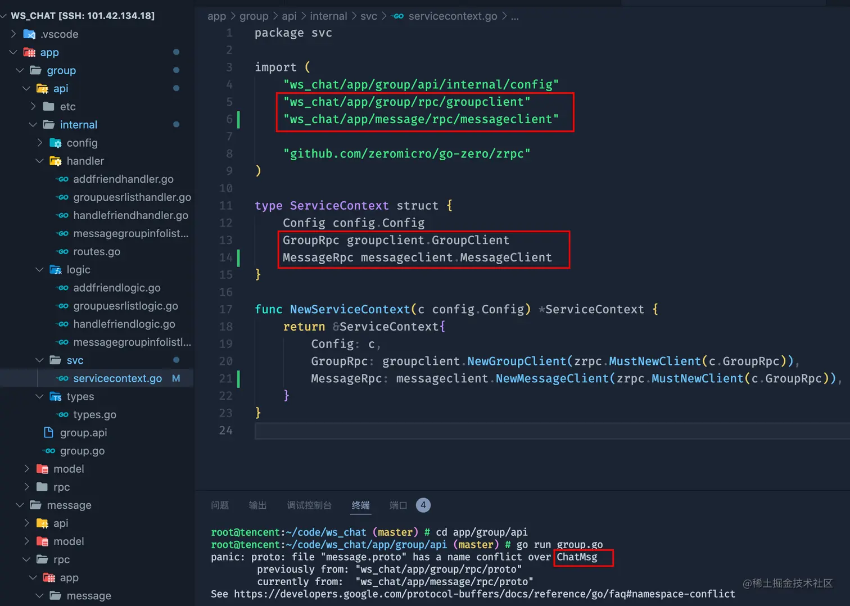Screen dimensions: 850x606
Task: Click the Go icon beside types.go
Action: click(62, 415)
